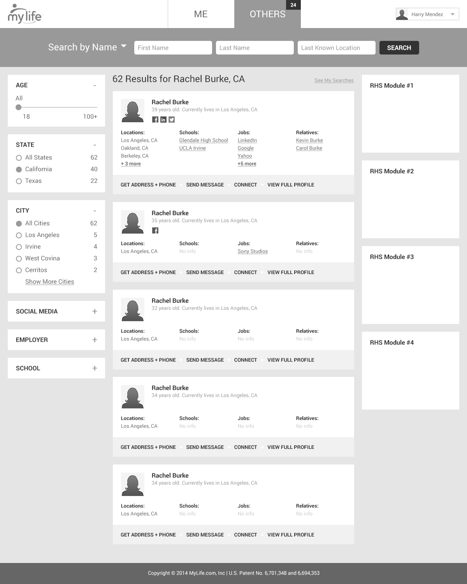
Task: Open Yahoo job link
Action: 245,156
